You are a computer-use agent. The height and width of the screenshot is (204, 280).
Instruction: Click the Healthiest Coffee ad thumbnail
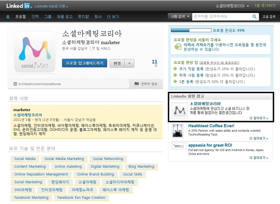coord(178,131)
